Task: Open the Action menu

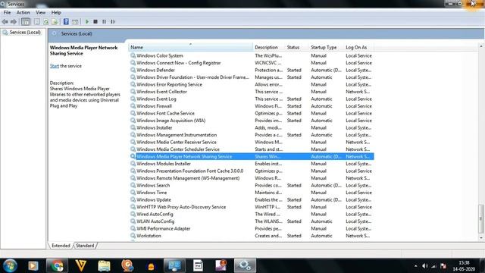Action: coord(23,12)
